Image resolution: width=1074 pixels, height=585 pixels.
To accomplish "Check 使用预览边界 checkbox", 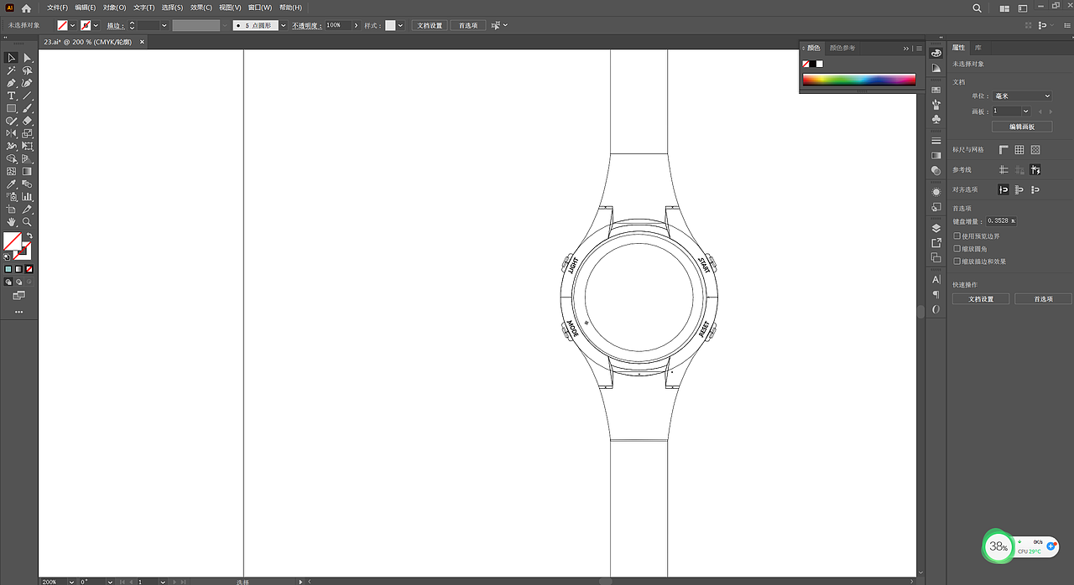I will pyautogui.click(x=957, y=236).
